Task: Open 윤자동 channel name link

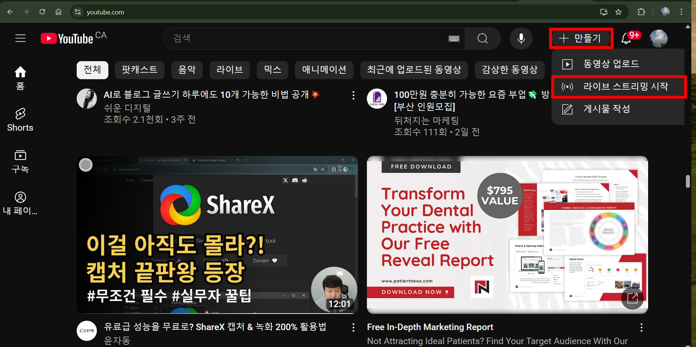Action: pos(117,340)
